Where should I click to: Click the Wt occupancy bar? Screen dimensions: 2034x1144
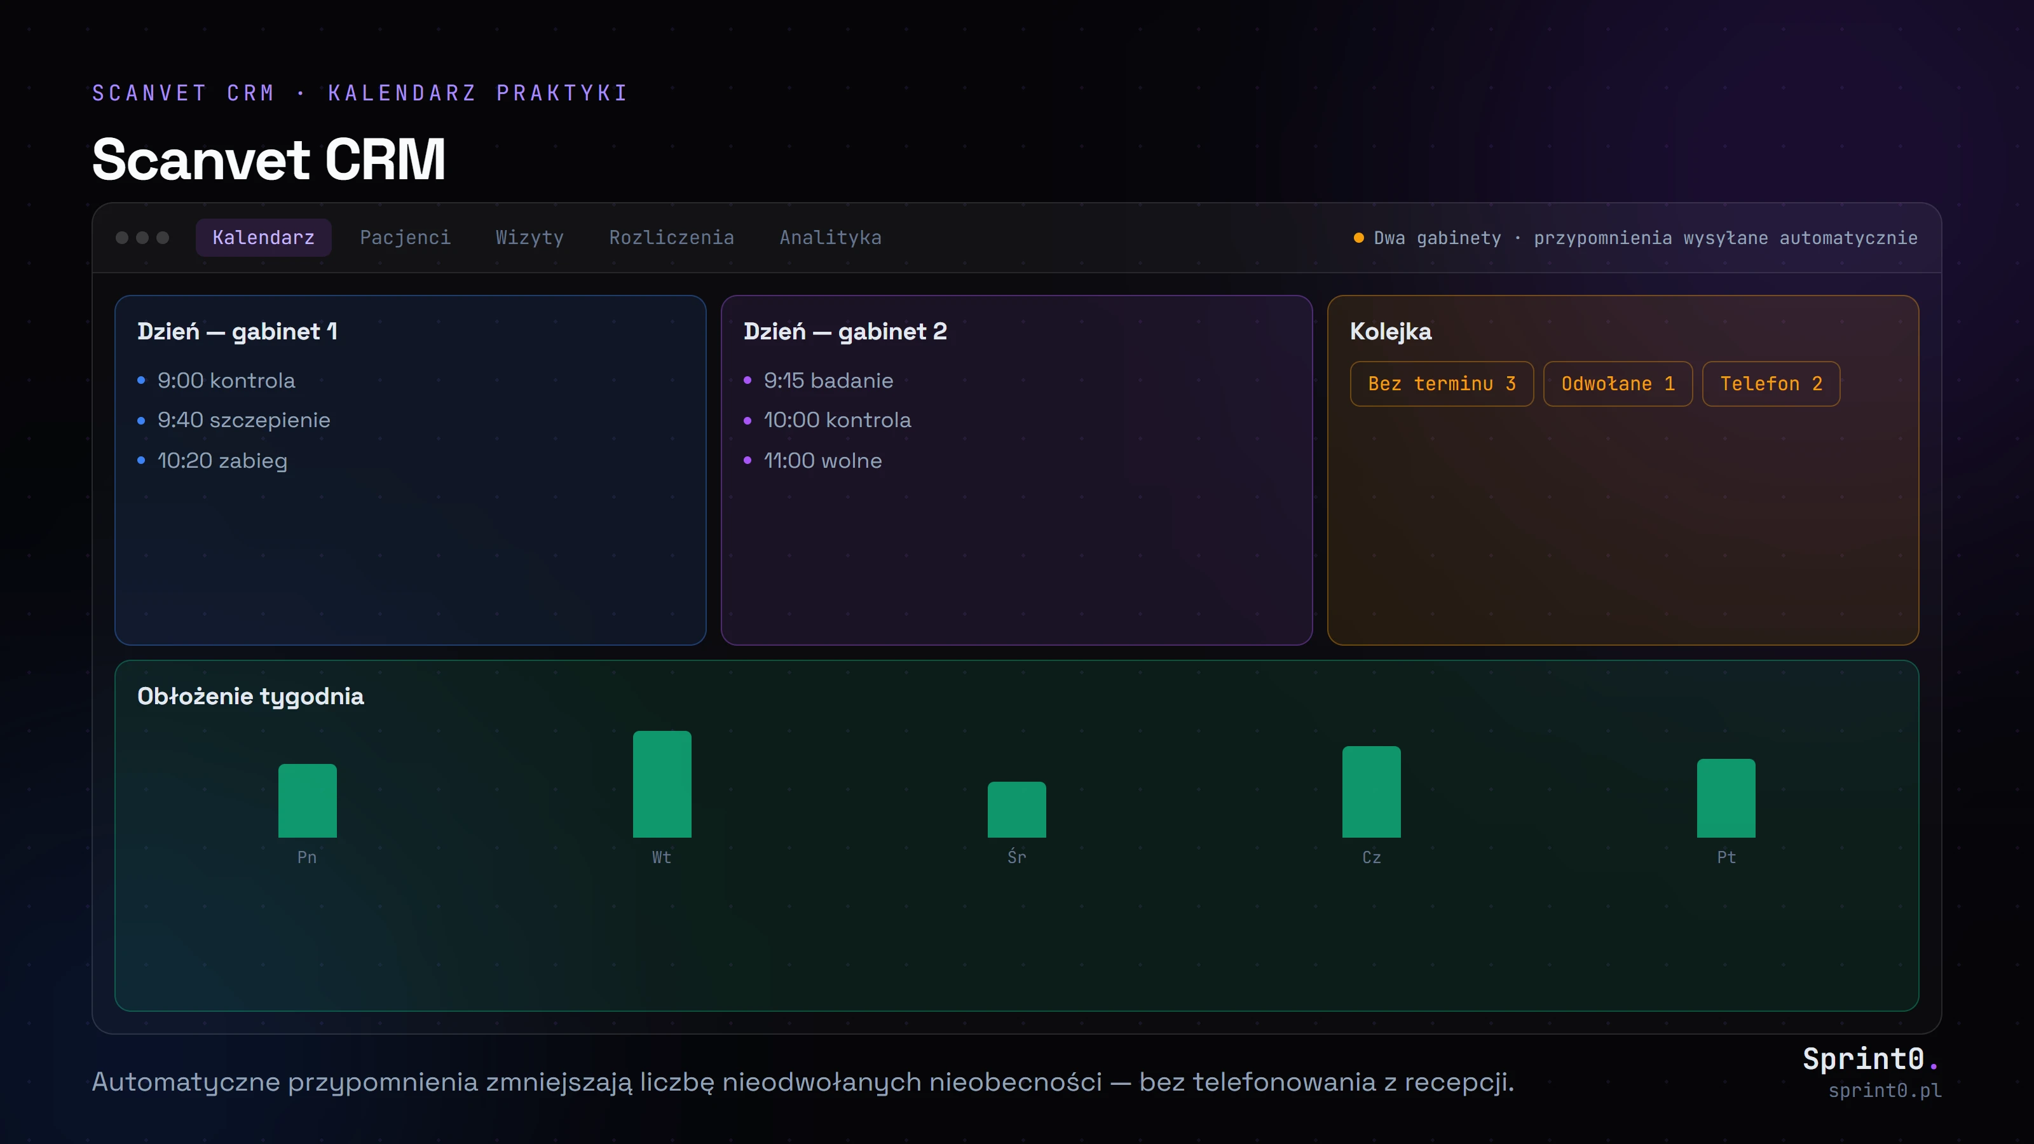[662, 784]
